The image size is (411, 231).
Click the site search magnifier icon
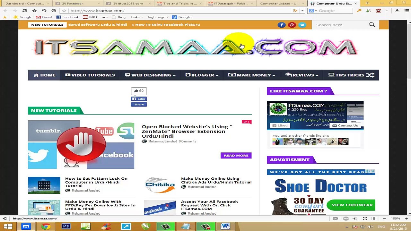pyautogui.click(x=372, y=25)
